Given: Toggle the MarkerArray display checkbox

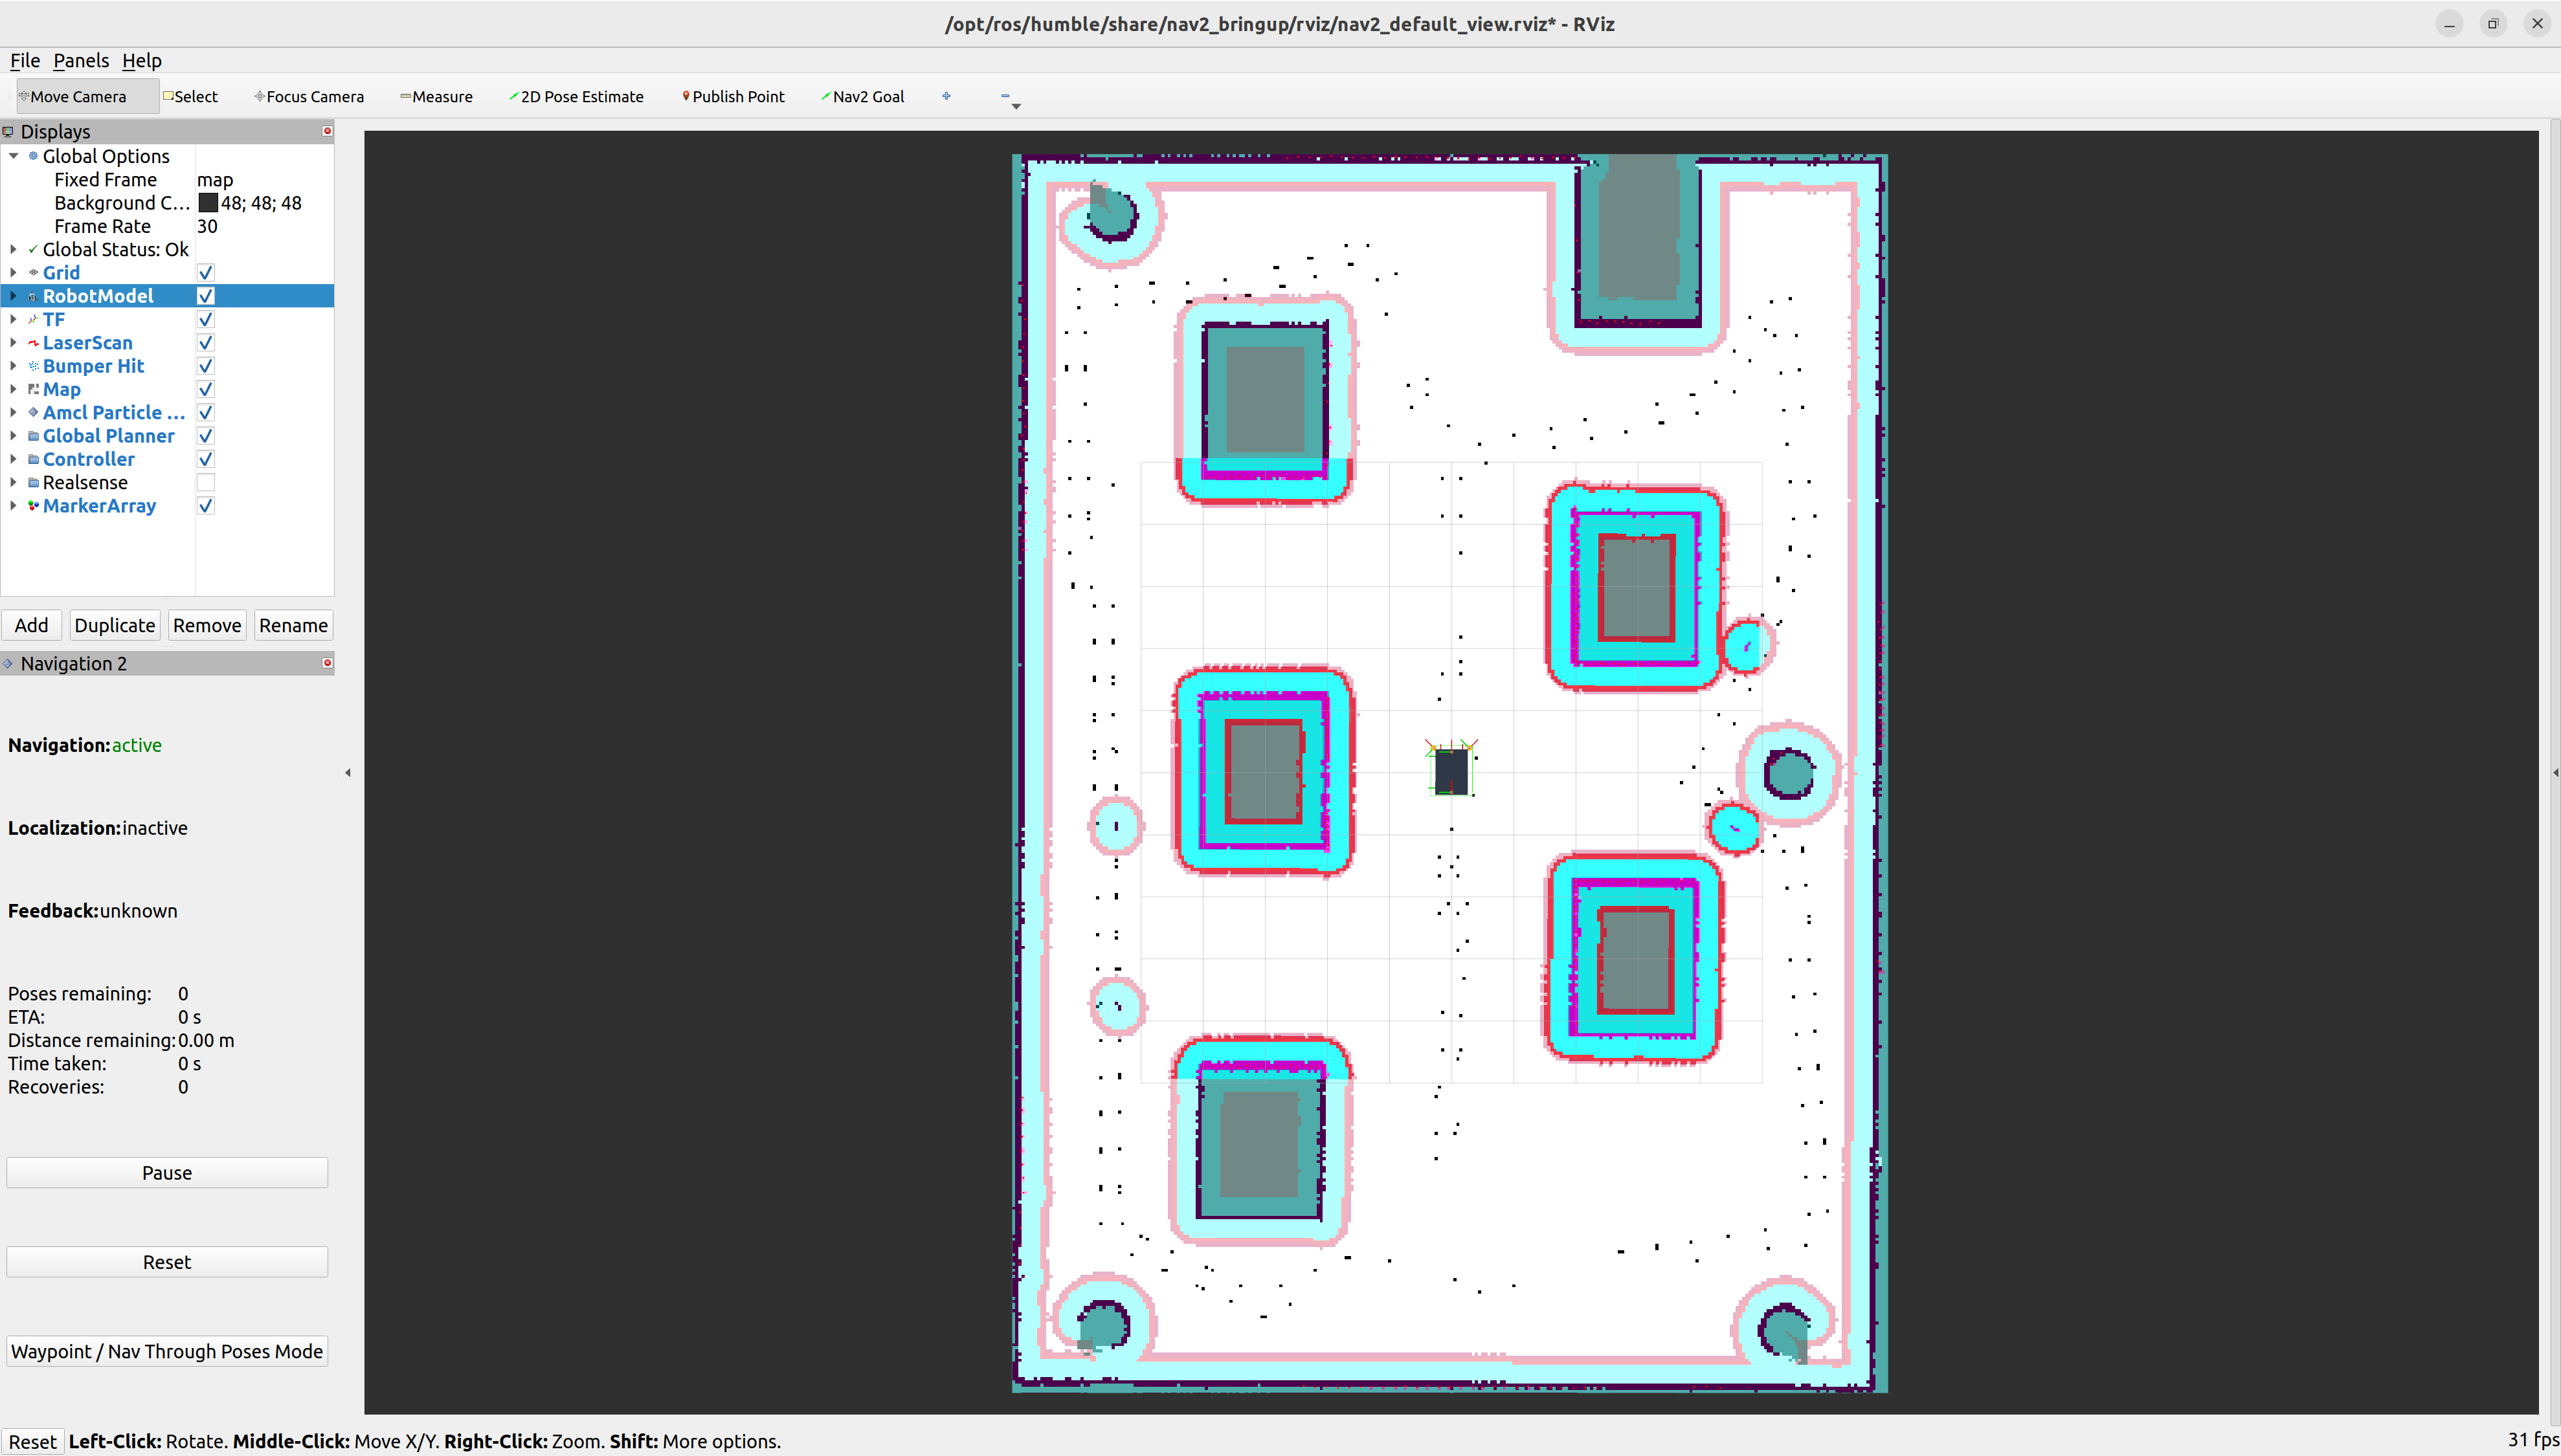Looking at the screenshot, I should coord(205,506).
